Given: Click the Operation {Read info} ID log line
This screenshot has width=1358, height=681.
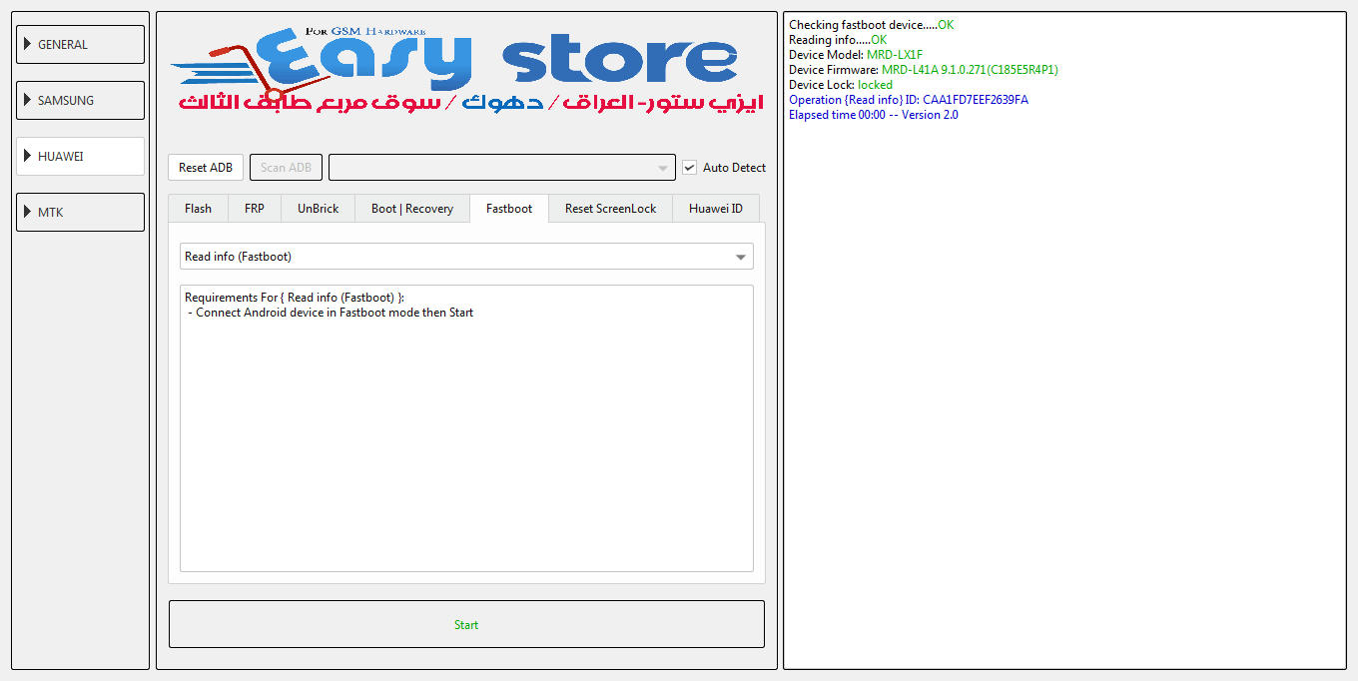Looking at the screenshot, I should point(909,100).
